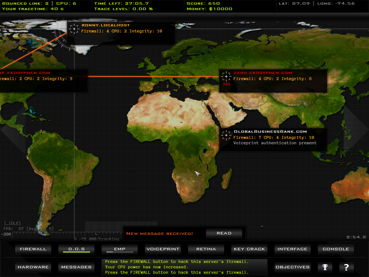Open achievements with the trophy icon
The image size is (369, 277).
[x=325, y=267]
